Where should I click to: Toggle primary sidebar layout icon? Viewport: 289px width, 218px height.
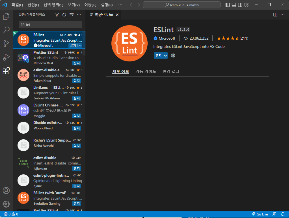click(228, 5)
